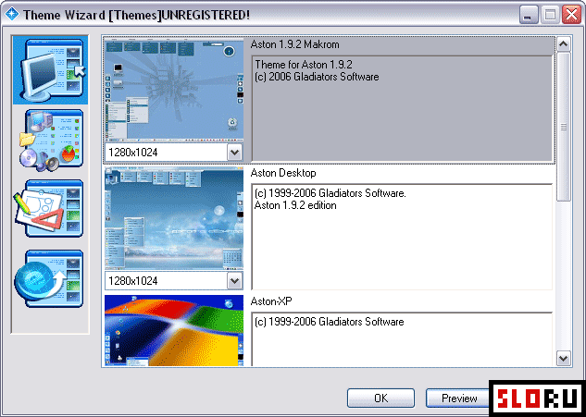This screenshot has width=586, height=417.
Task: Click the 'Aston 1.9.2 Makrom' title text
Action: point(295,44)
